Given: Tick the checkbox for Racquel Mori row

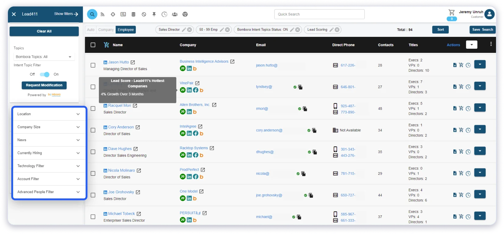Looking at the screenshot, I should click(x=93, y=108).
